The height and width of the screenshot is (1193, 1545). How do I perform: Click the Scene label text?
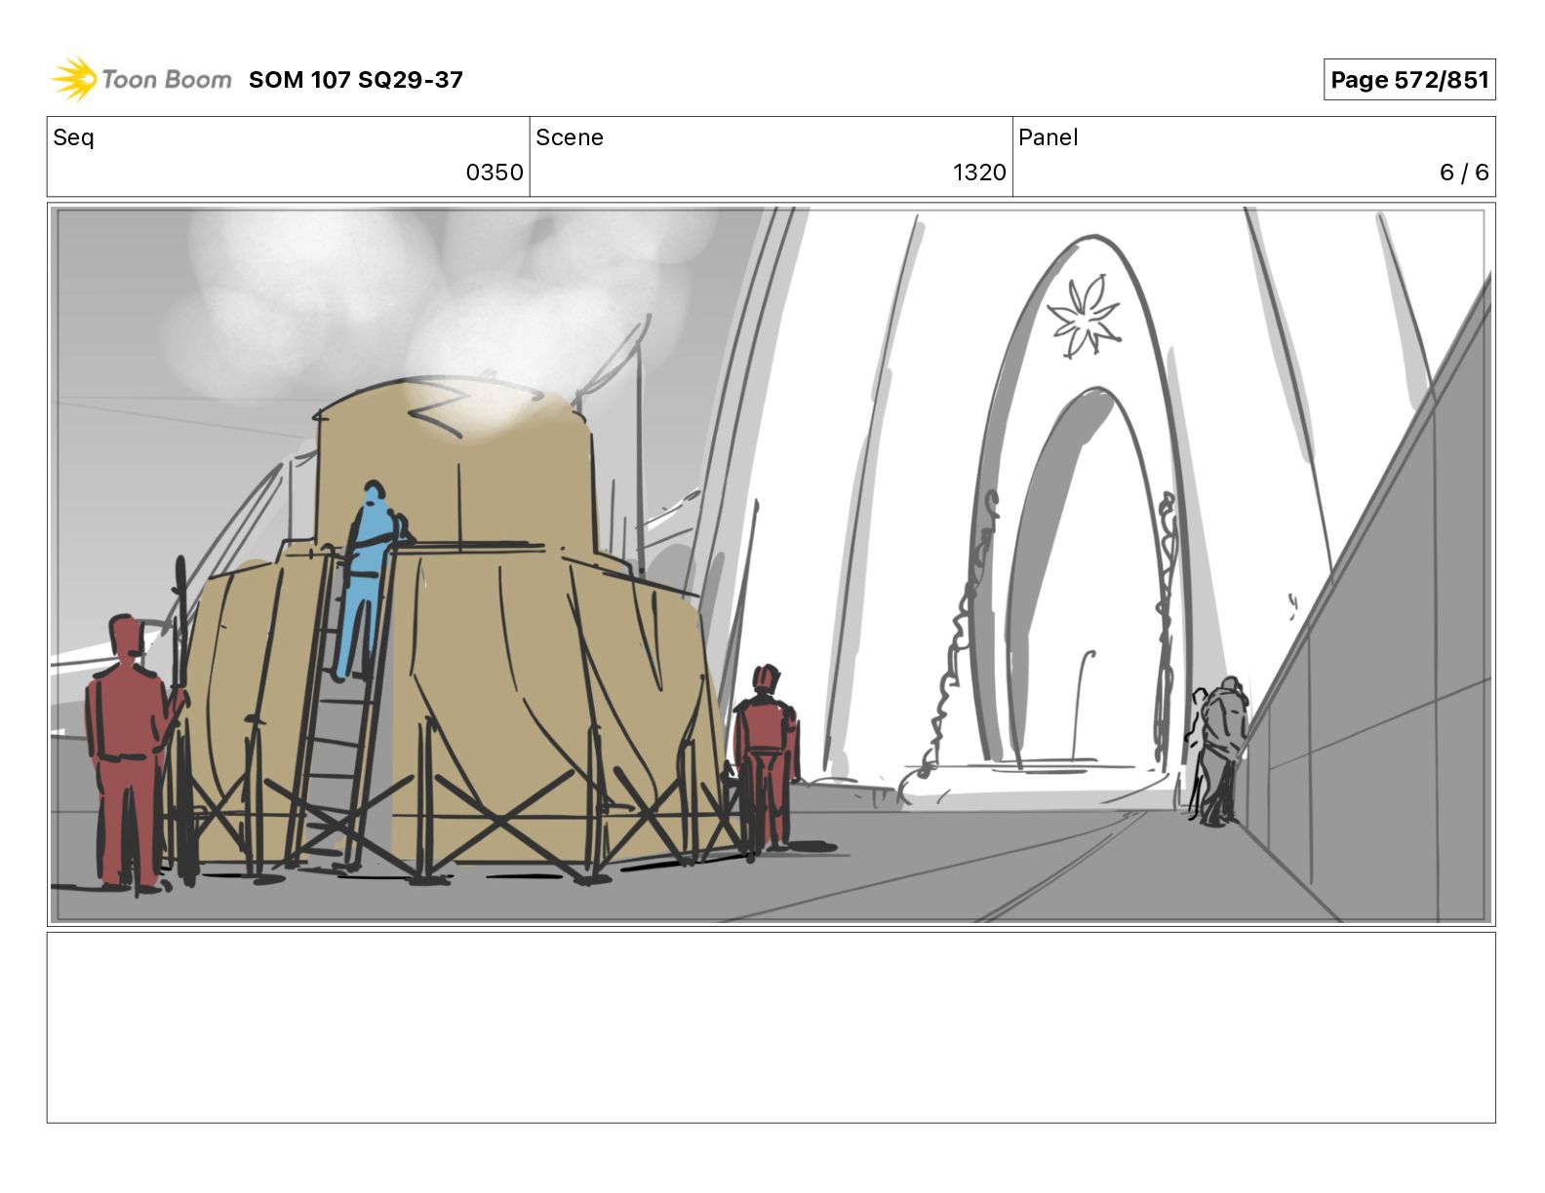point(570,137)
